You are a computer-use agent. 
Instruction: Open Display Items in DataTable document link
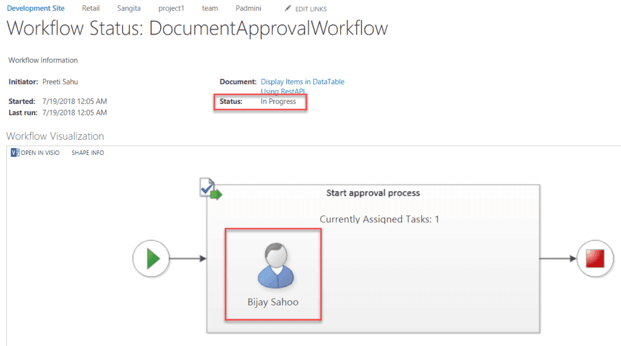tap(302, 86)
